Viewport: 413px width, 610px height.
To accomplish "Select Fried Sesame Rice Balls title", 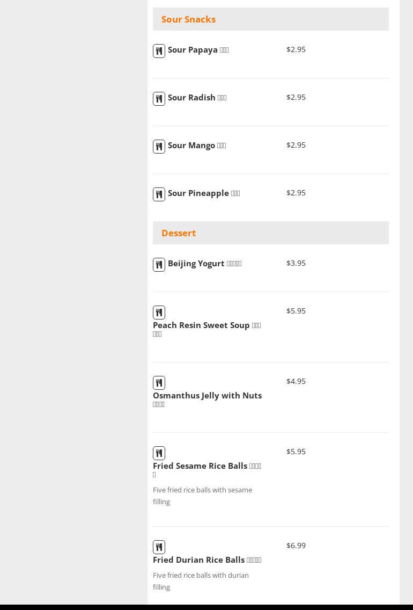I will pos(200,466).
